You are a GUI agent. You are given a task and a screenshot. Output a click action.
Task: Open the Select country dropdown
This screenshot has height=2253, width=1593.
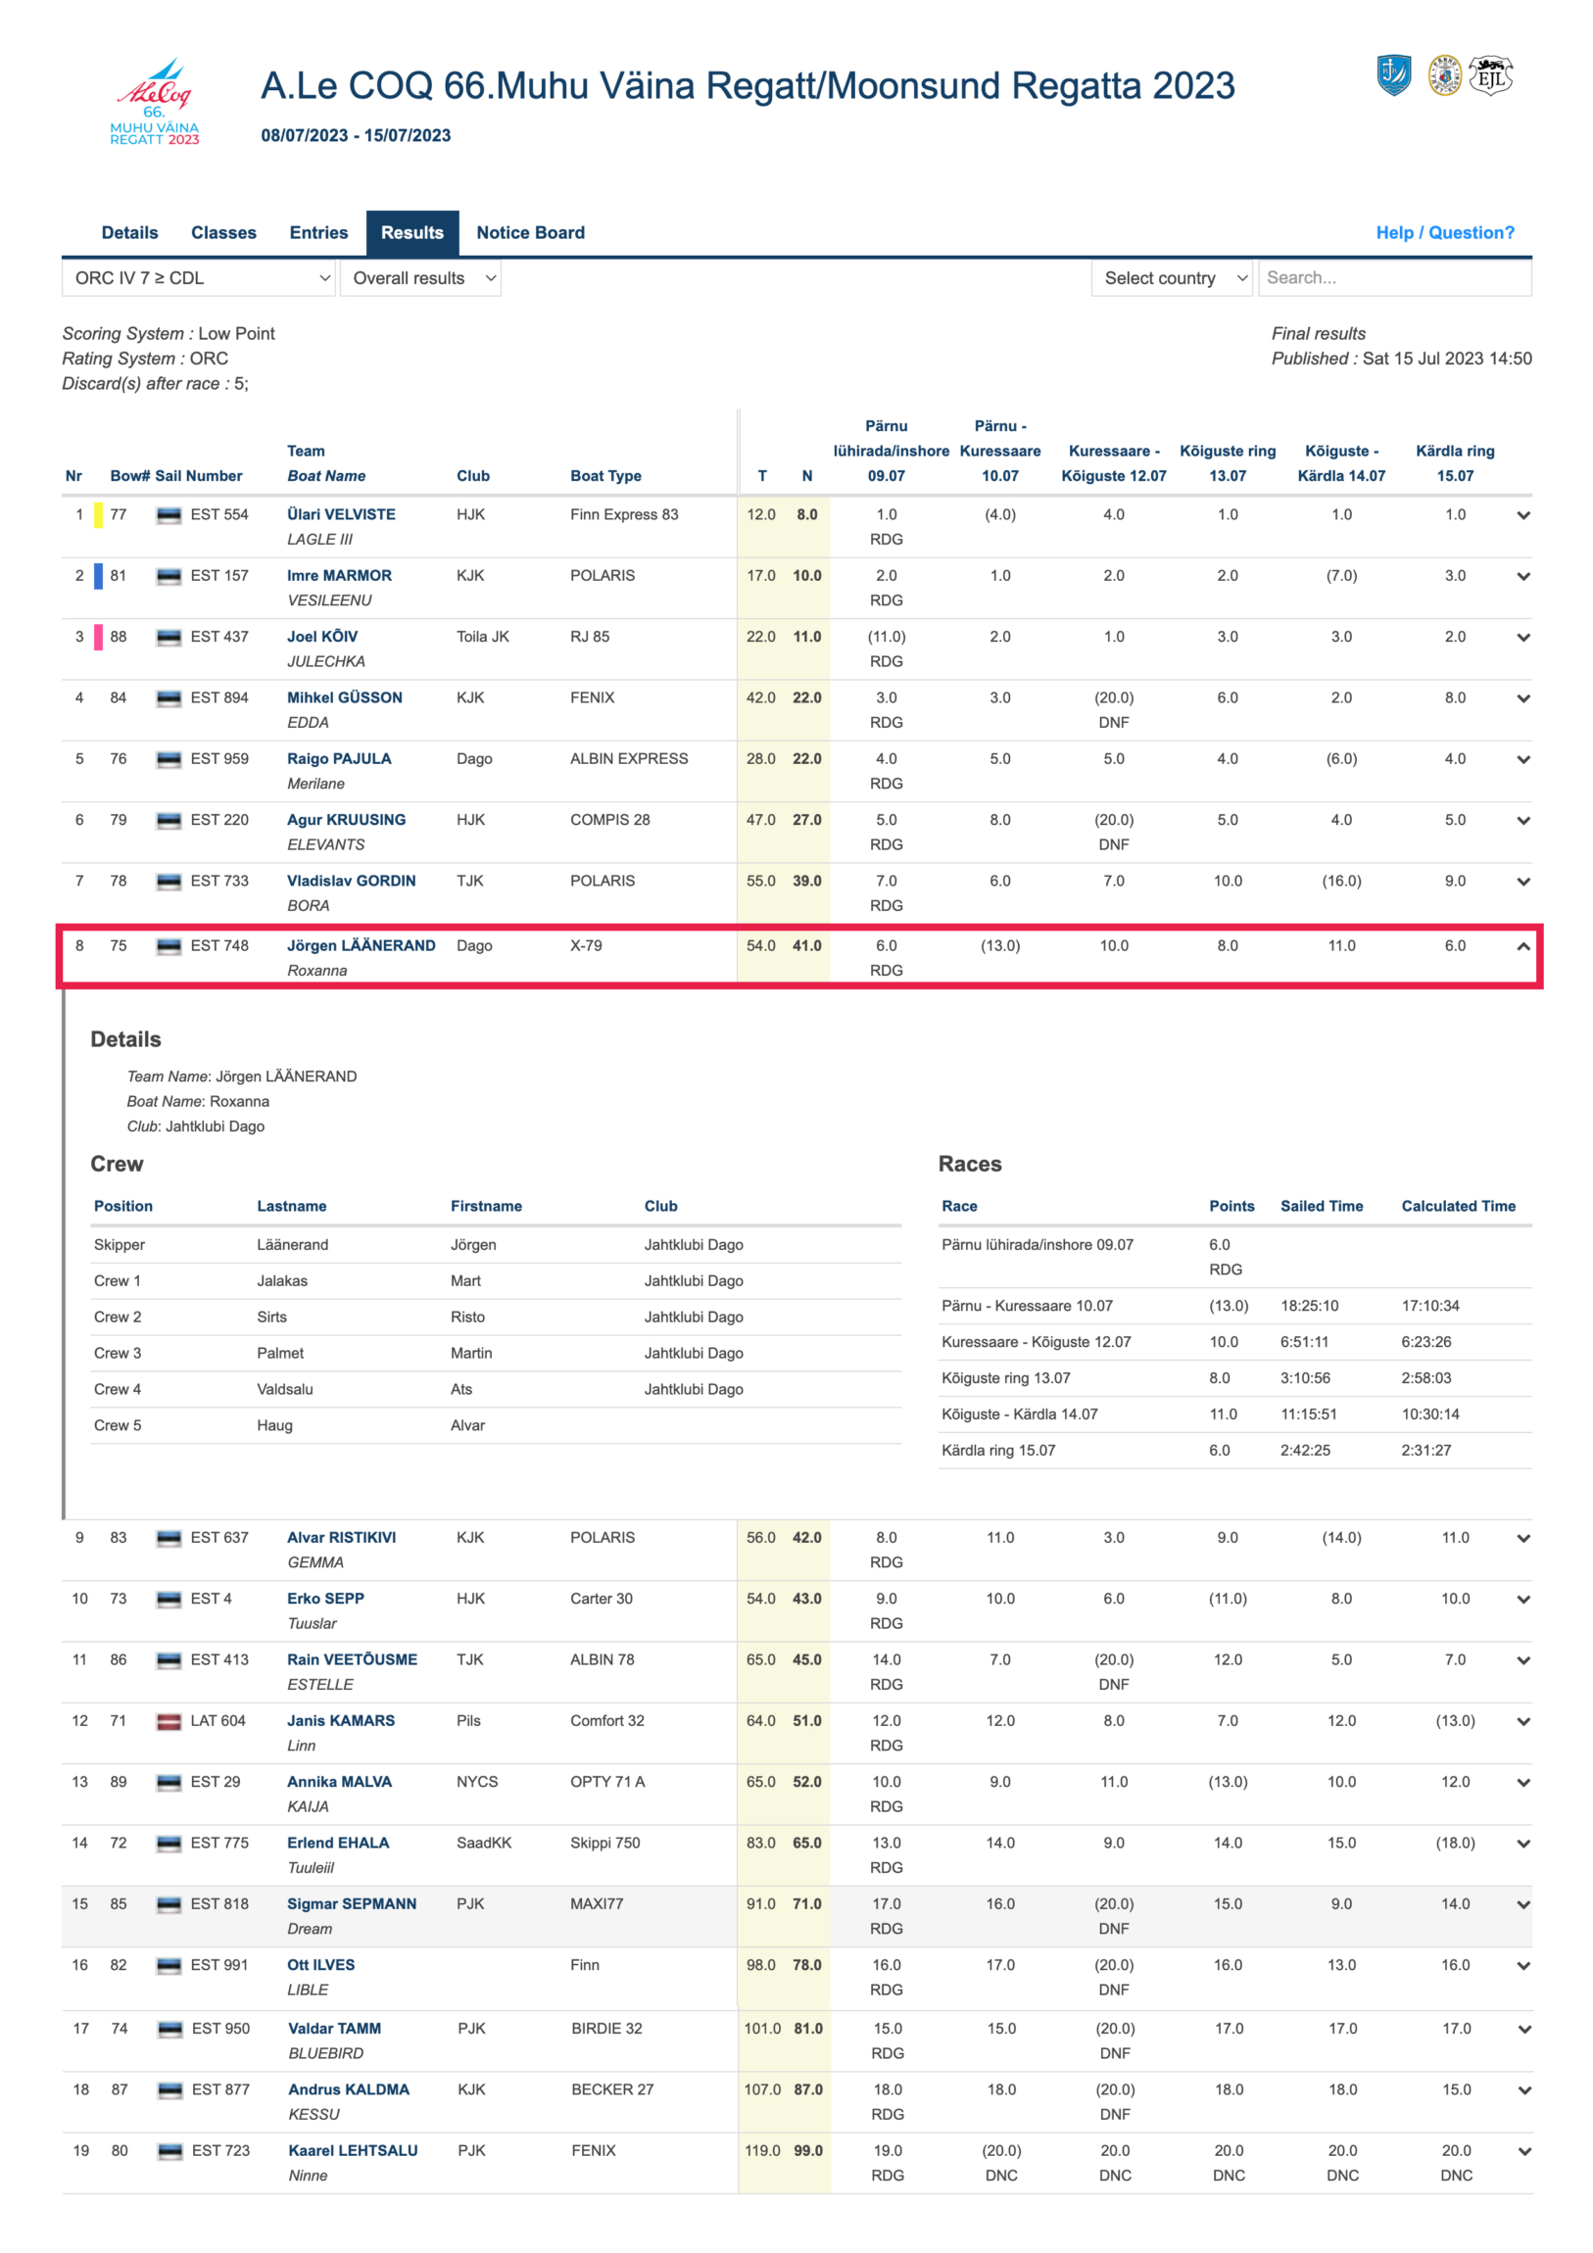(1172, 277)
